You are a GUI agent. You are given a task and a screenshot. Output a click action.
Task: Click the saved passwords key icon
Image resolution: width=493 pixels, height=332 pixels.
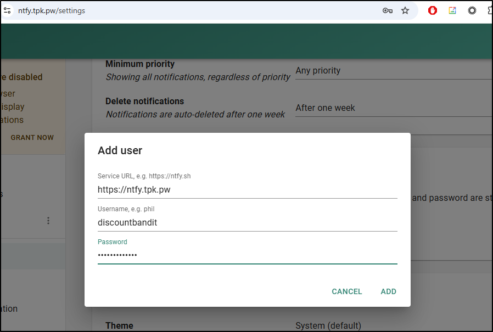(388, 10)
